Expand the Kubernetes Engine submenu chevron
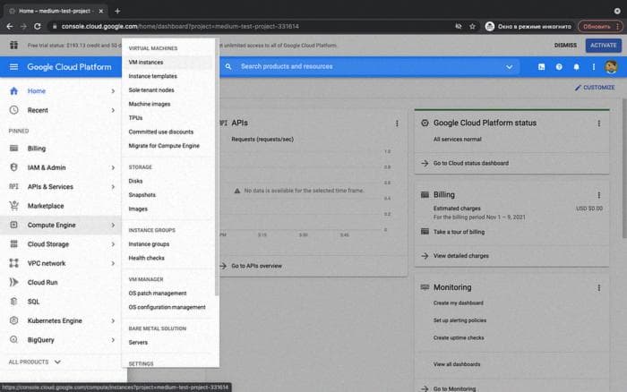The width and height of the screenshot is (627, 392). (x=113, y=321)
